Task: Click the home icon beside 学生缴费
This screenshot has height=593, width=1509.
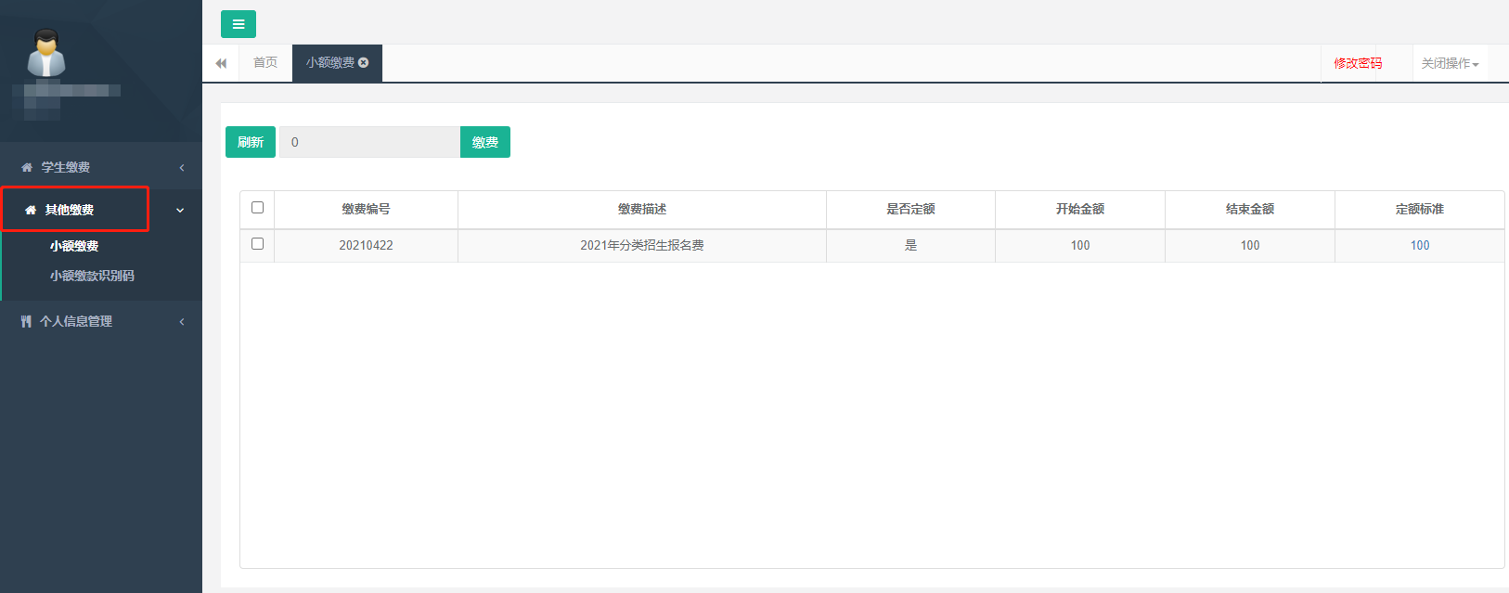Action: coord(27,168)
